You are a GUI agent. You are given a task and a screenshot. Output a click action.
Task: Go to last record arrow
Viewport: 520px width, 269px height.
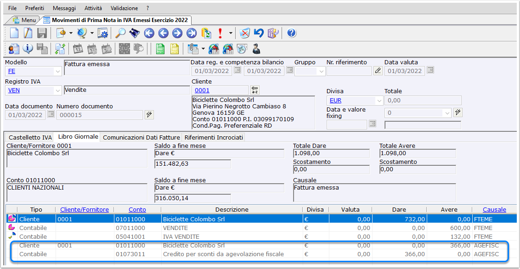coord(192,33)
